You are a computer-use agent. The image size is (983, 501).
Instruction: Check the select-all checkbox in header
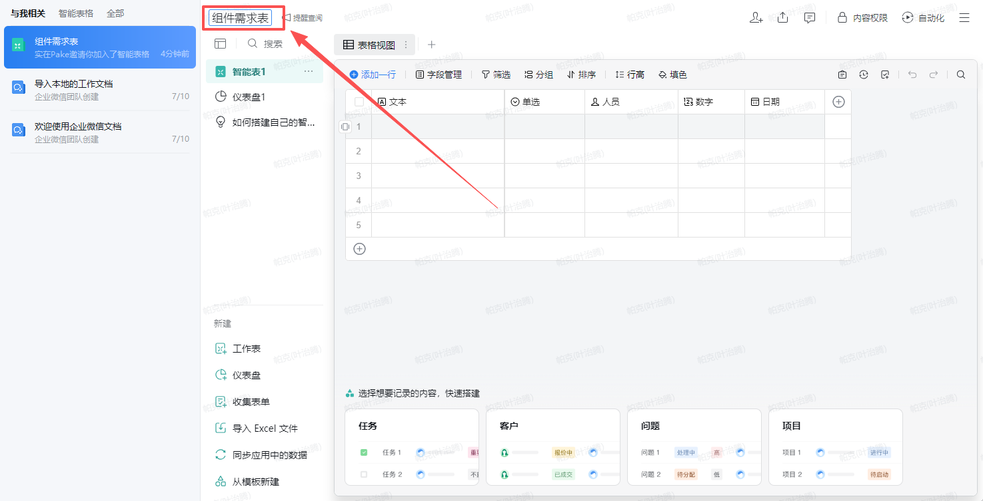(x=359, y=102)
